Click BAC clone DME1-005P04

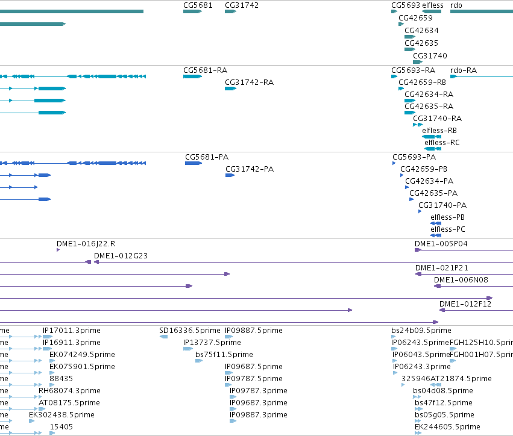click(441, 244)
